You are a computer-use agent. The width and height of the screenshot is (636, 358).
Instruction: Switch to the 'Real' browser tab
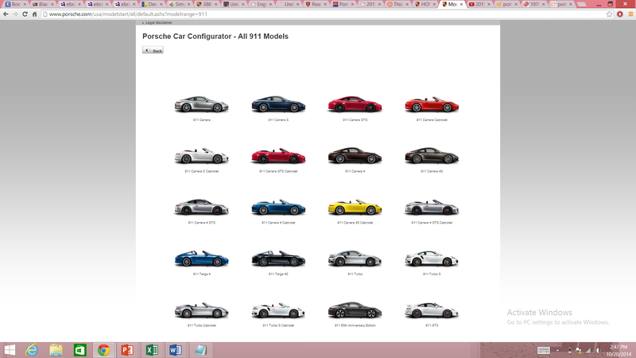(316, 4)
